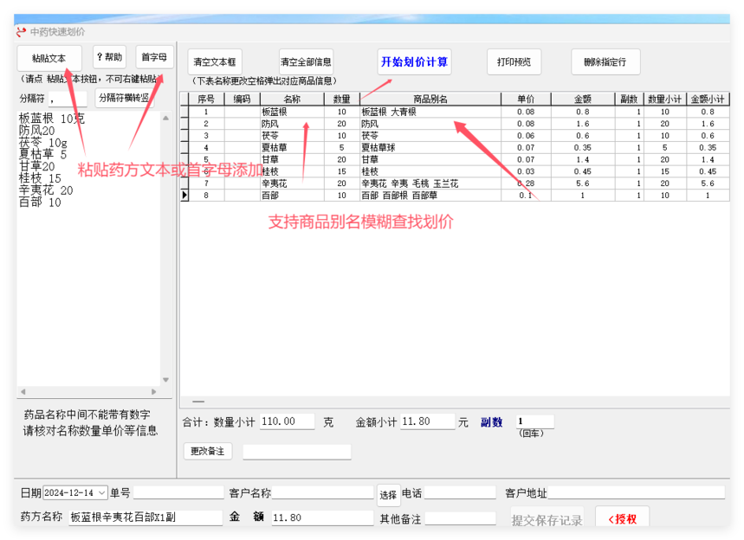The width and height of the screenshot is (744, 540).
Task: Click the 清空文本框 button
Action: 215,62
